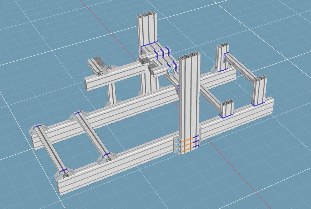Select the short post right of front column
The image size is (311, 209).
tap(226, 108)
